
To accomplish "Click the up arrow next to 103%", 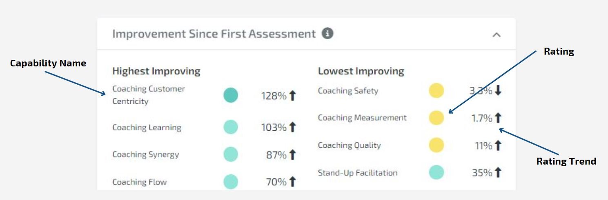I will click(292, 127).
